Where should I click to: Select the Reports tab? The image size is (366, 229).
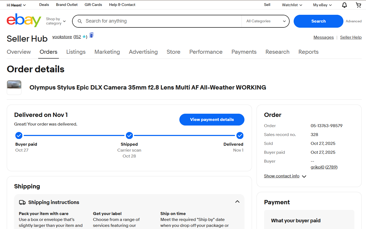(308, 52)
